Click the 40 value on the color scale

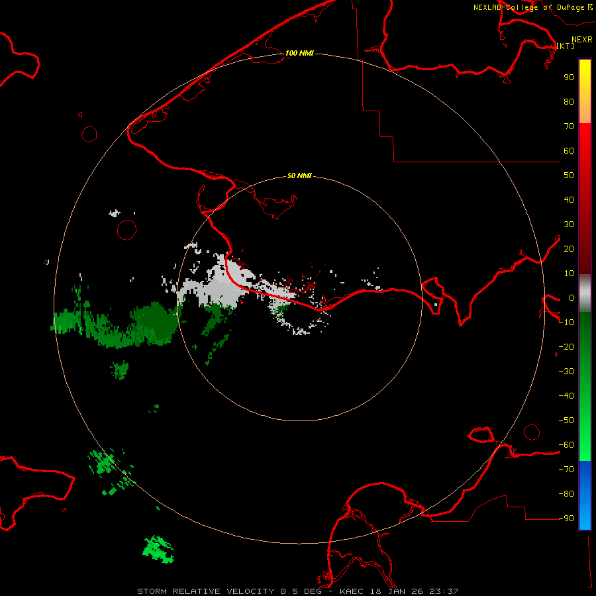click(569, 199)
